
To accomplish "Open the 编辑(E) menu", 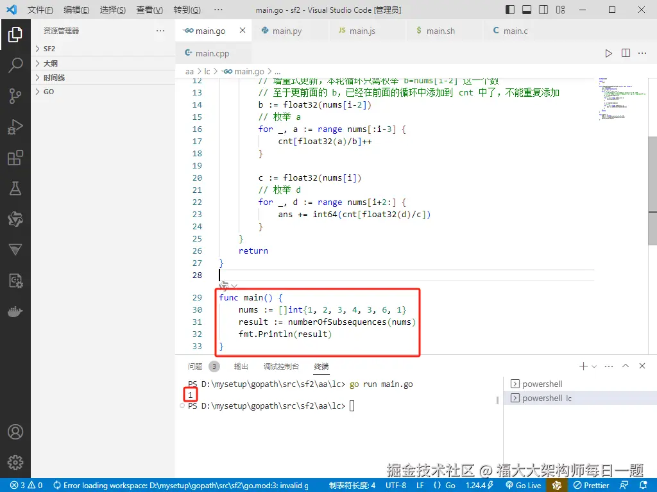I will pos(76,10).
